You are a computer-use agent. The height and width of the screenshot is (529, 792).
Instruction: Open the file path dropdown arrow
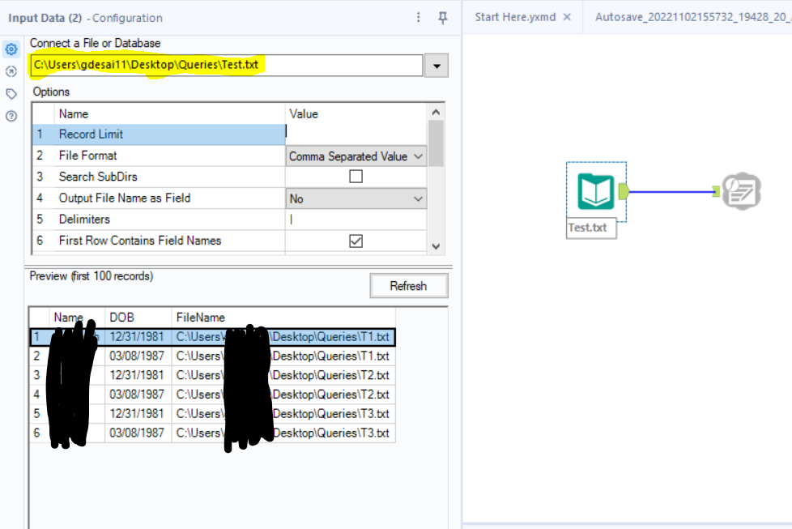(x=436, y=66)
